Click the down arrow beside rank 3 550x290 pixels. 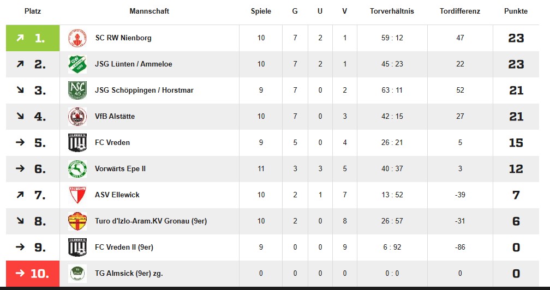(x=20, y=90)
